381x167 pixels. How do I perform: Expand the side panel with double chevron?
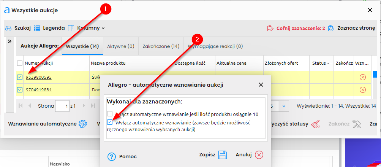point(9,41)
